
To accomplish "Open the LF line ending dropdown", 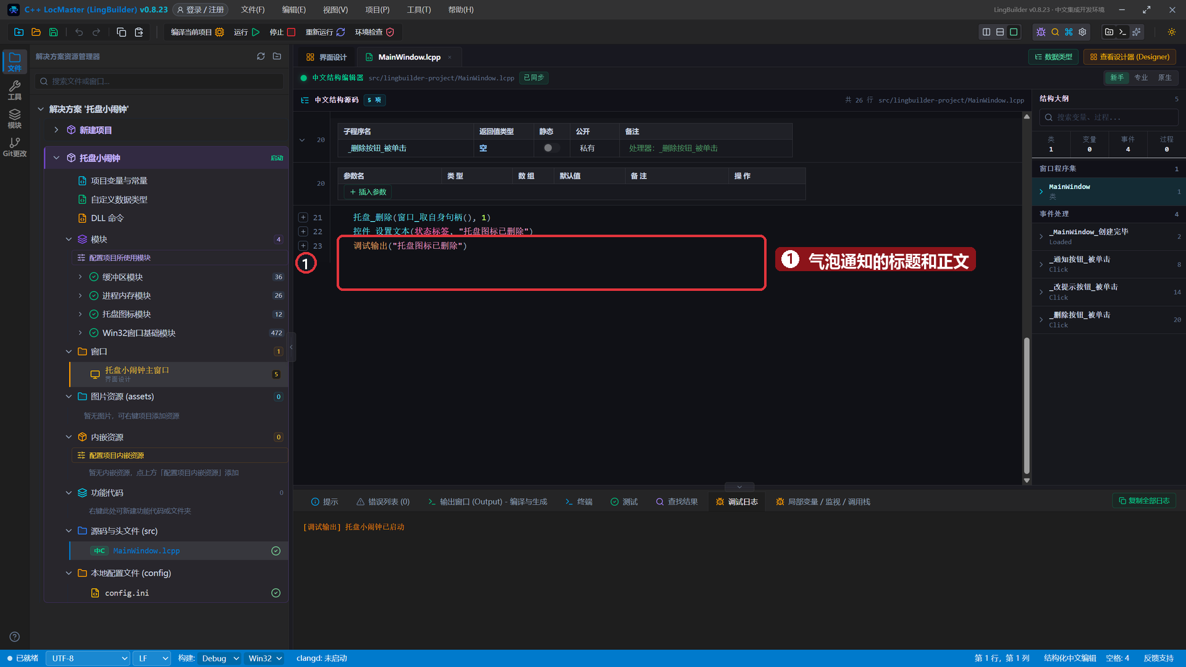I will click(x=153, y=658).
